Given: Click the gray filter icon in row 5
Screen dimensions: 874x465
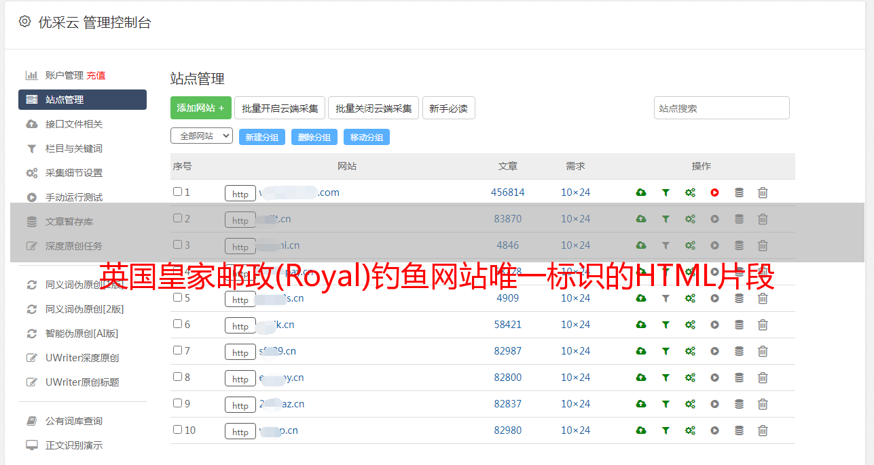Looking at the screenshot, I should tap(666, 298).
